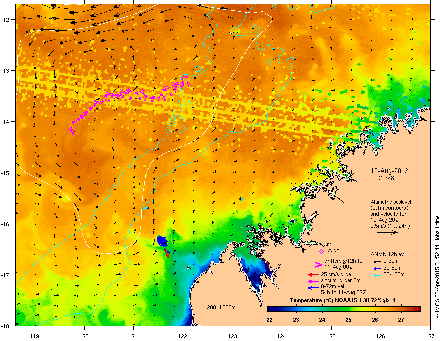Image resolution: width=441 pixels, height=341 pixels.
Task: Click the 'slocum_glider 0m' legend label
Action: point(341,281)
